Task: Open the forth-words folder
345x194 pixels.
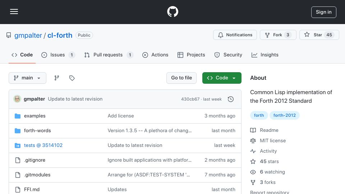Action: (x=37, y=131)
